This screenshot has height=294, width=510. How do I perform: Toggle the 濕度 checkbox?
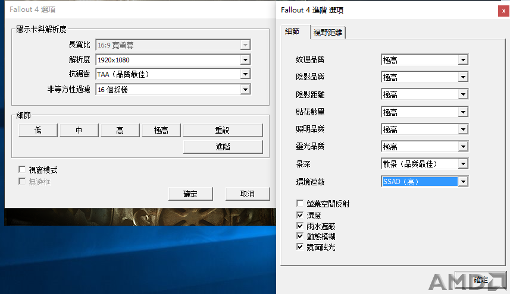[x=300, y=215]
